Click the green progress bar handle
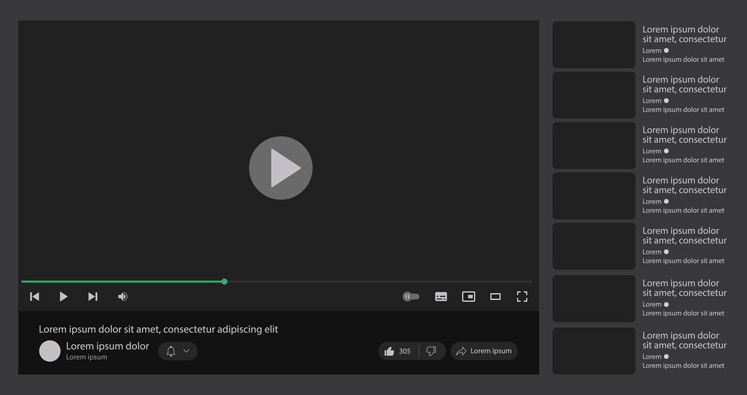Screen dimensions: 747x395 pos(224,282)
